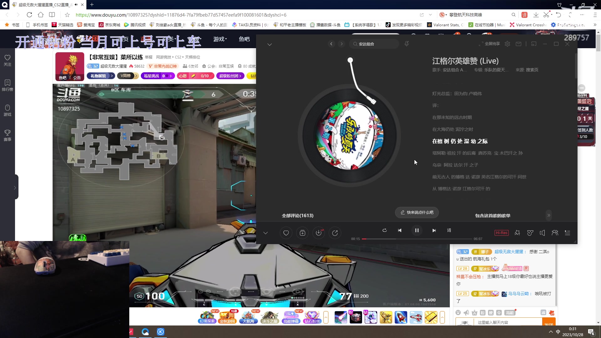Reload the browser page
The height and width of the screenshot is (338, 601).
tap(29, 15)
